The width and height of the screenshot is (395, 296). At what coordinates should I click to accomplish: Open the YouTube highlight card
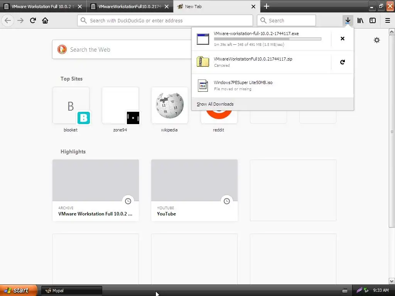194,190
